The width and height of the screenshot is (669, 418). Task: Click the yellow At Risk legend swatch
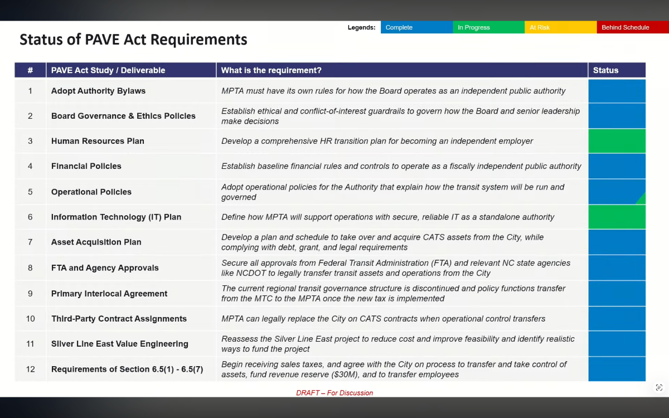pyautogui.click(x=560, y=27)
